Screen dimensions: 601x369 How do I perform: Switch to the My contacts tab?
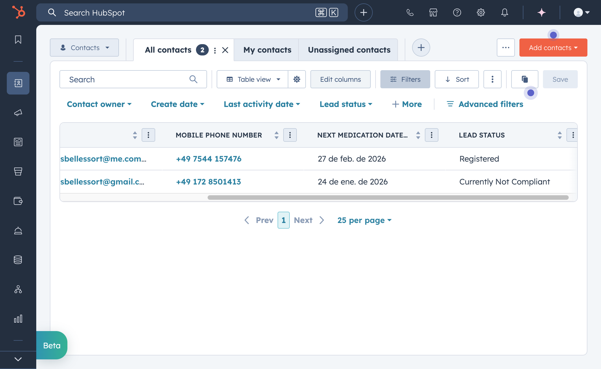[267, 50]
